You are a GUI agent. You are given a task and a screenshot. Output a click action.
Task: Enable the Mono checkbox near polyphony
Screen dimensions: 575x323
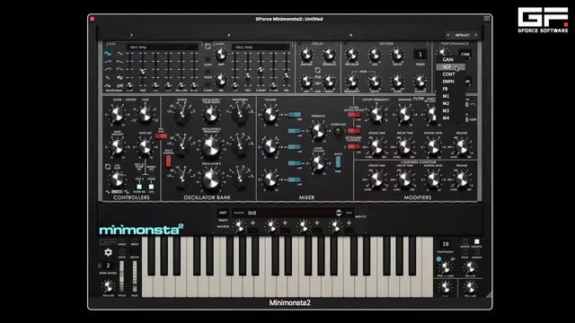(x=465, y=241)
